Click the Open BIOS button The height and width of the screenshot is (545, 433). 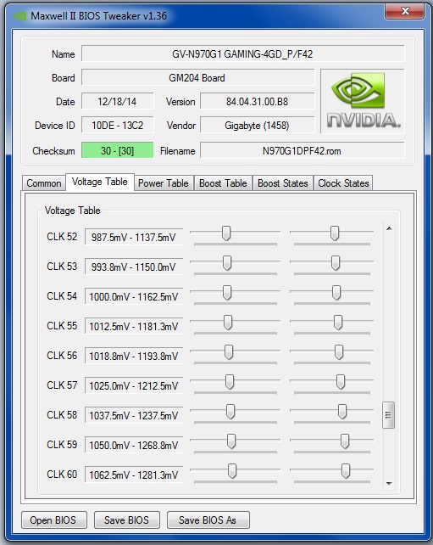click(x=53, y=520)
